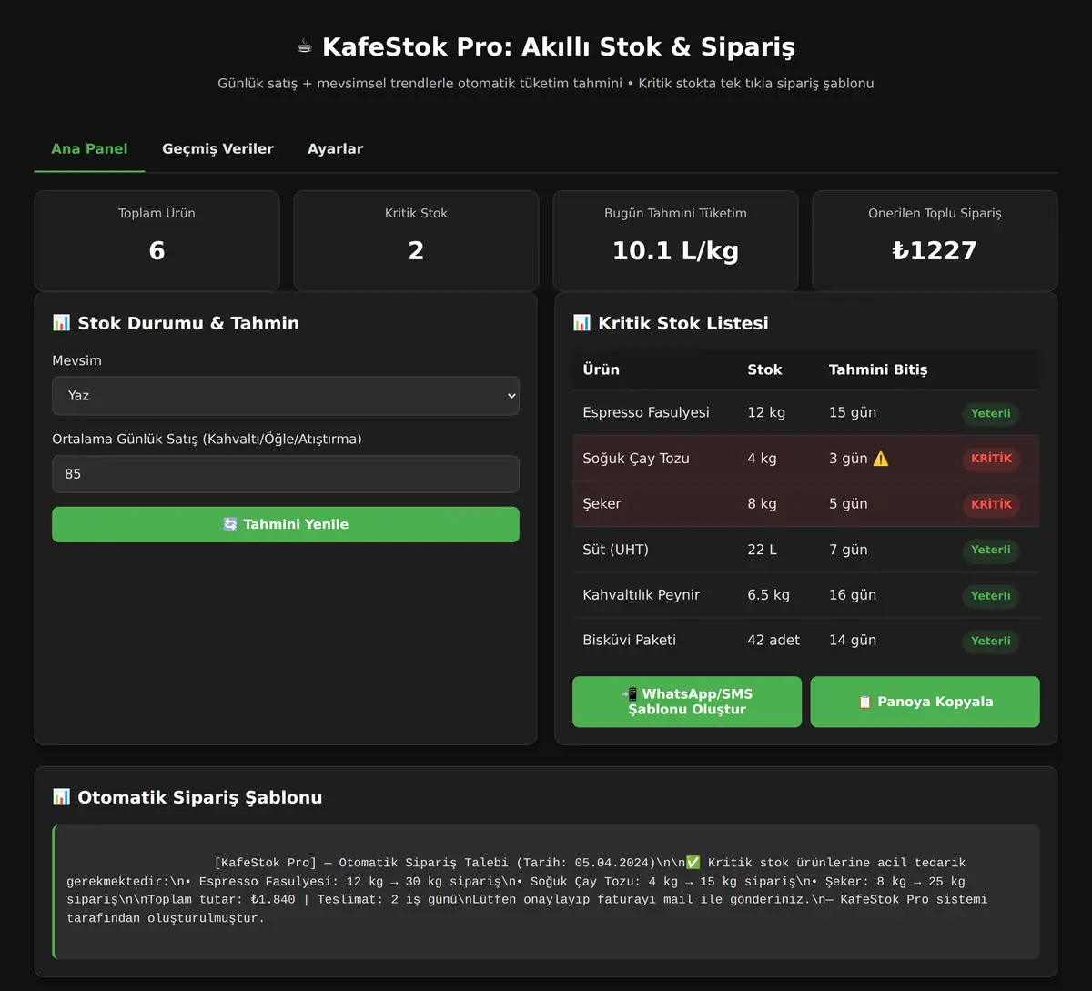
Task: Click the 6.5 kg stock cell
Action: 768,594
